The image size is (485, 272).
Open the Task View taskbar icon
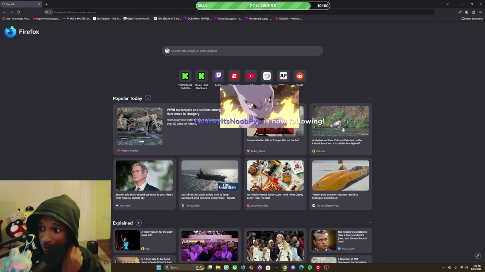(x=210, y=267)
